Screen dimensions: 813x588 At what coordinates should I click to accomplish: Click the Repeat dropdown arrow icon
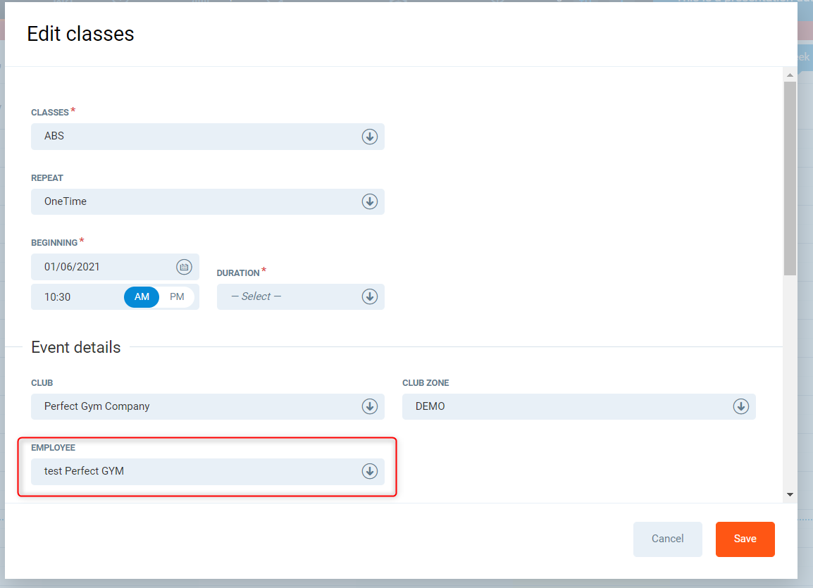tap(370, 201)
